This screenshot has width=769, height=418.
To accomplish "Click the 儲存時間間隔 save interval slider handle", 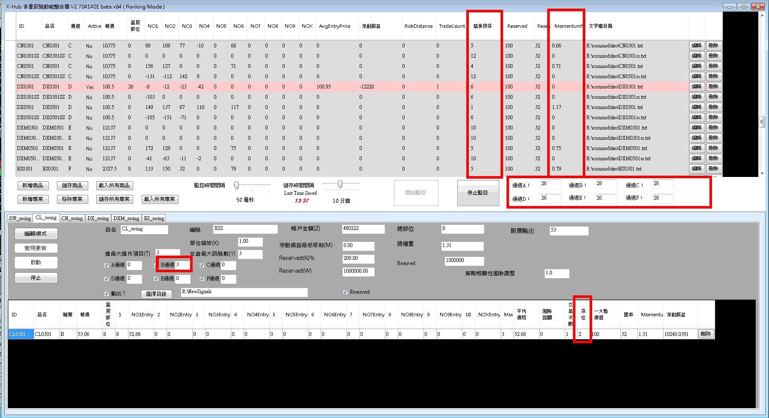I will tap(340, 184).
